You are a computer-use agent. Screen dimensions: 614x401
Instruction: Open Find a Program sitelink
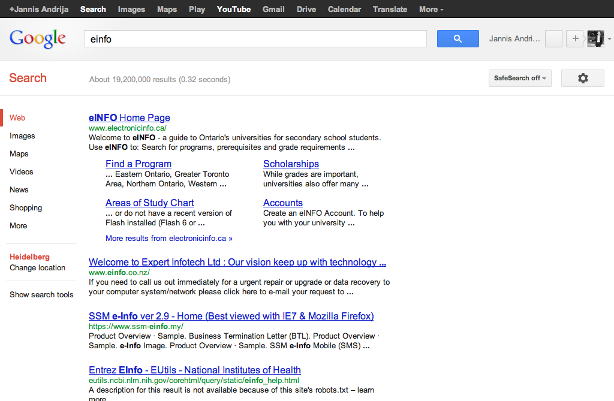coord(139,164)
